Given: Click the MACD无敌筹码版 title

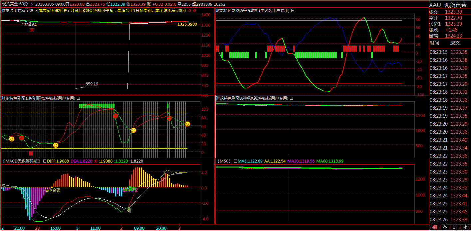Looking at the screenshot, I should point(21,161).
